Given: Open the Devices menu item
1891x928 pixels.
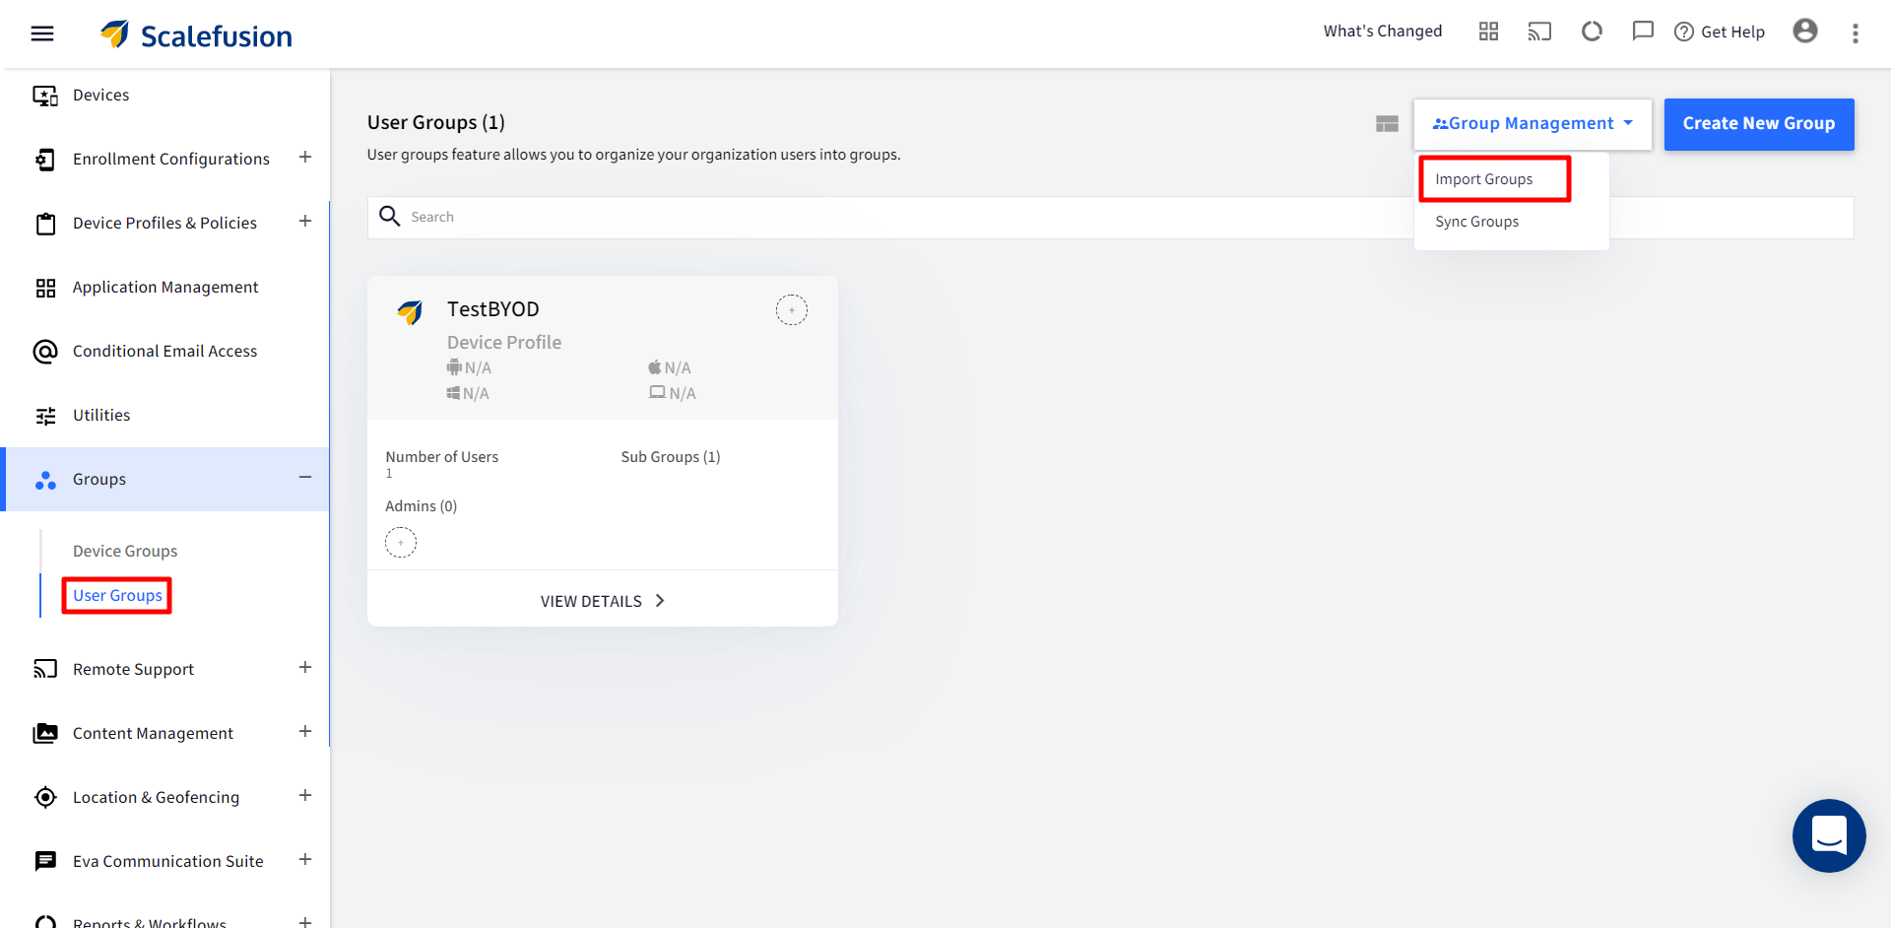Looking at the screenshot, I should click(100, 96).
